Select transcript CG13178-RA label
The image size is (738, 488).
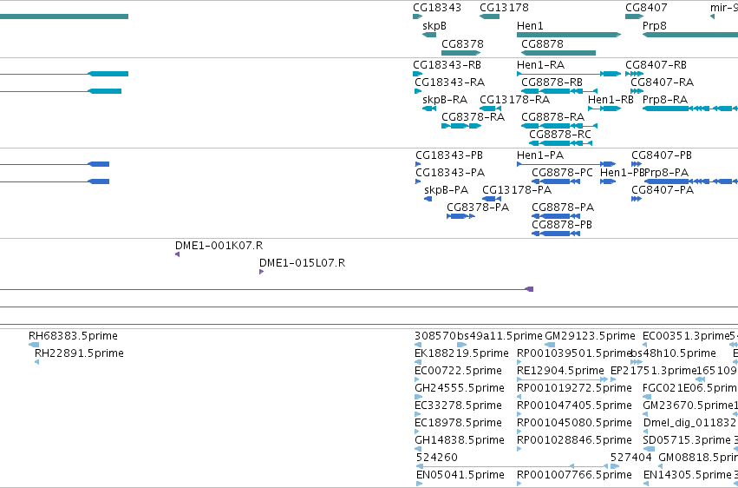[x=514, y=99]
